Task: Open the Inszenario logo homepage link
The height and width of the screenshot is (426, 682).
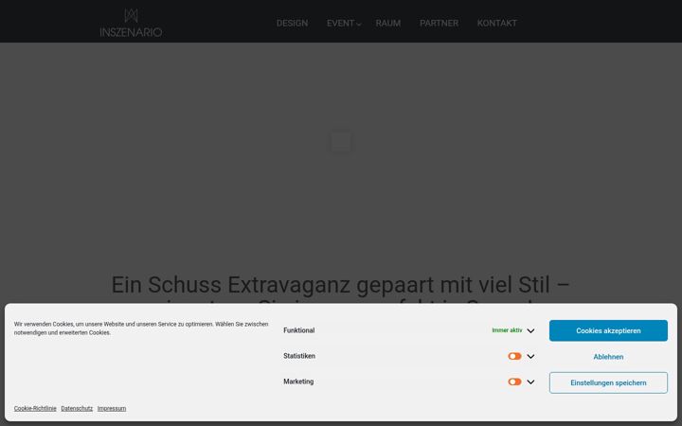Action: click(x=131, y=23)
